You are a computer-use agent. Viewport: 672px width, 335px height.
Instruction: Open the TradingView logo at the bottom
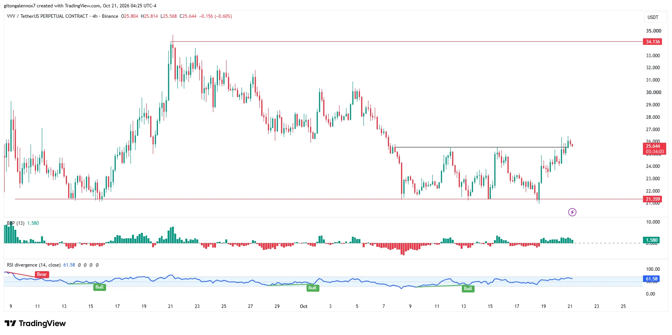pyautogui.click(x=35, y=323)
